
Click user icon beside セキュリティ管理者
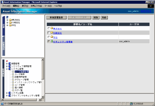(52, 41)
